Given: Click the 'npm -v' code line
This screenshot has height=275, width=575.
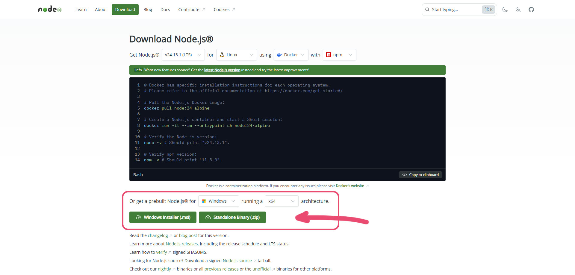Looking at the screenshot, I should click(183, 160).
